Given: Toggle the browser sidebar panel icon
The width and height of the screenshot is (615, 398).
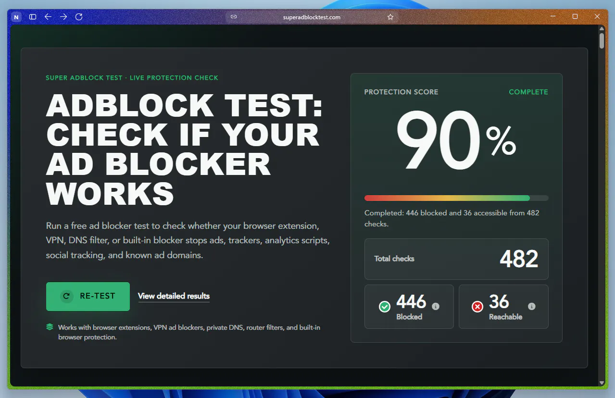Looking at the screenshot, I should pos(33,17).
